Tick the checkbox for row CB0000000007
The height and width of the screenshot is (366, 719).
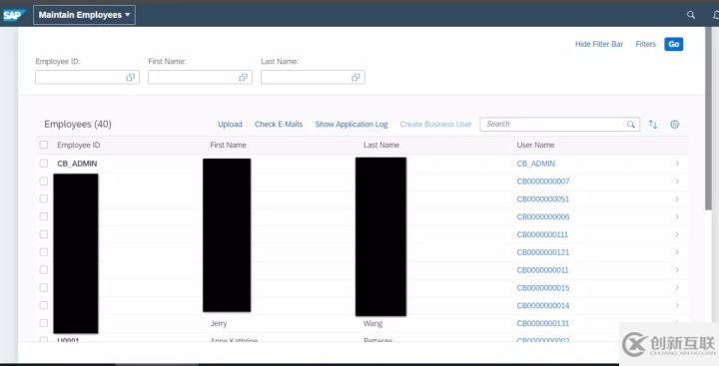coord(44,182)
